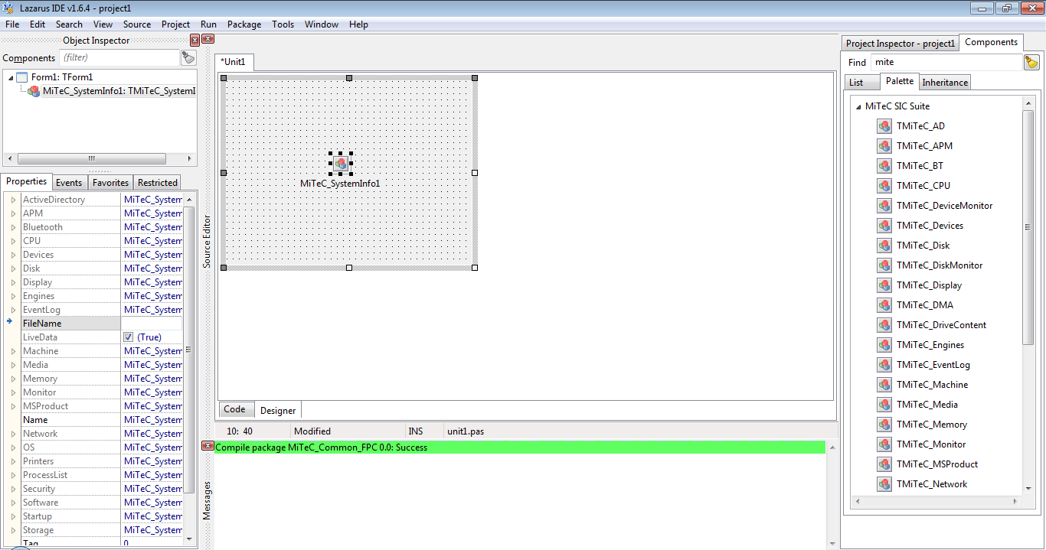Open the Tools menu
The height and width of the screenshot is (550, 1046).
(283, 24)
